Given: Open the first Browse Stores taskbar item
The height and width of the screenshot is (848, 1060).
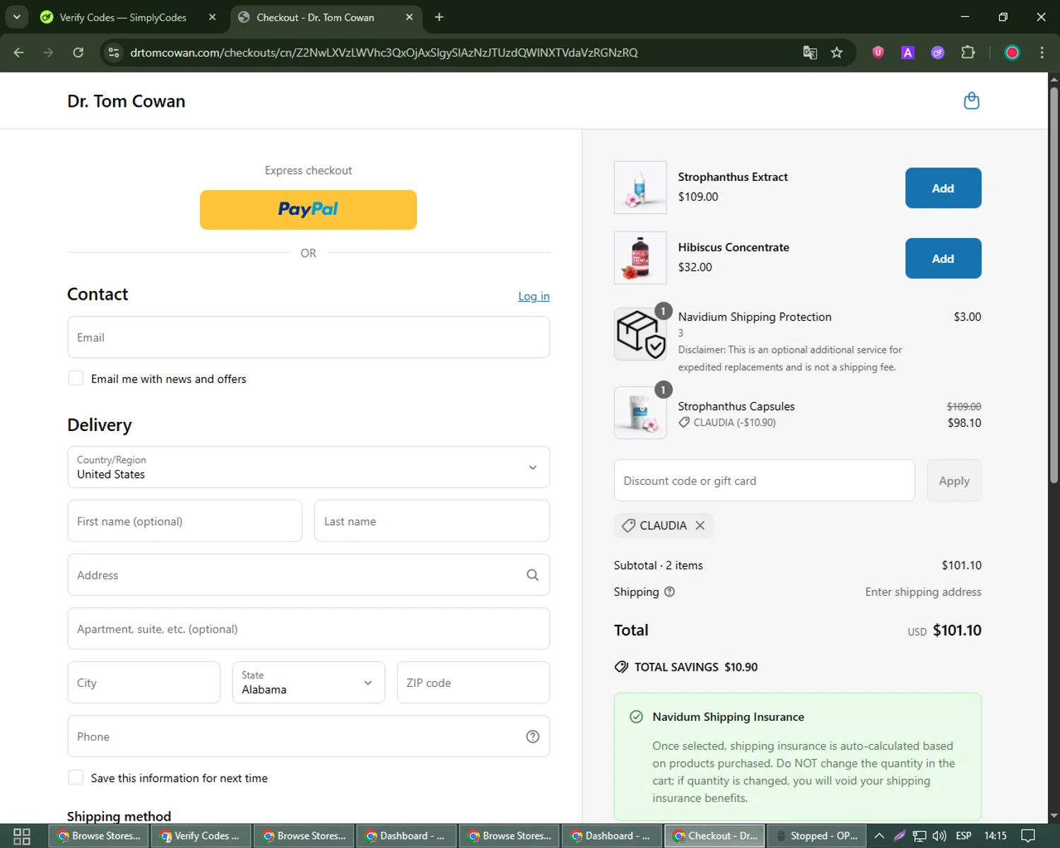Looking at the screenshot, I should 98,836.
